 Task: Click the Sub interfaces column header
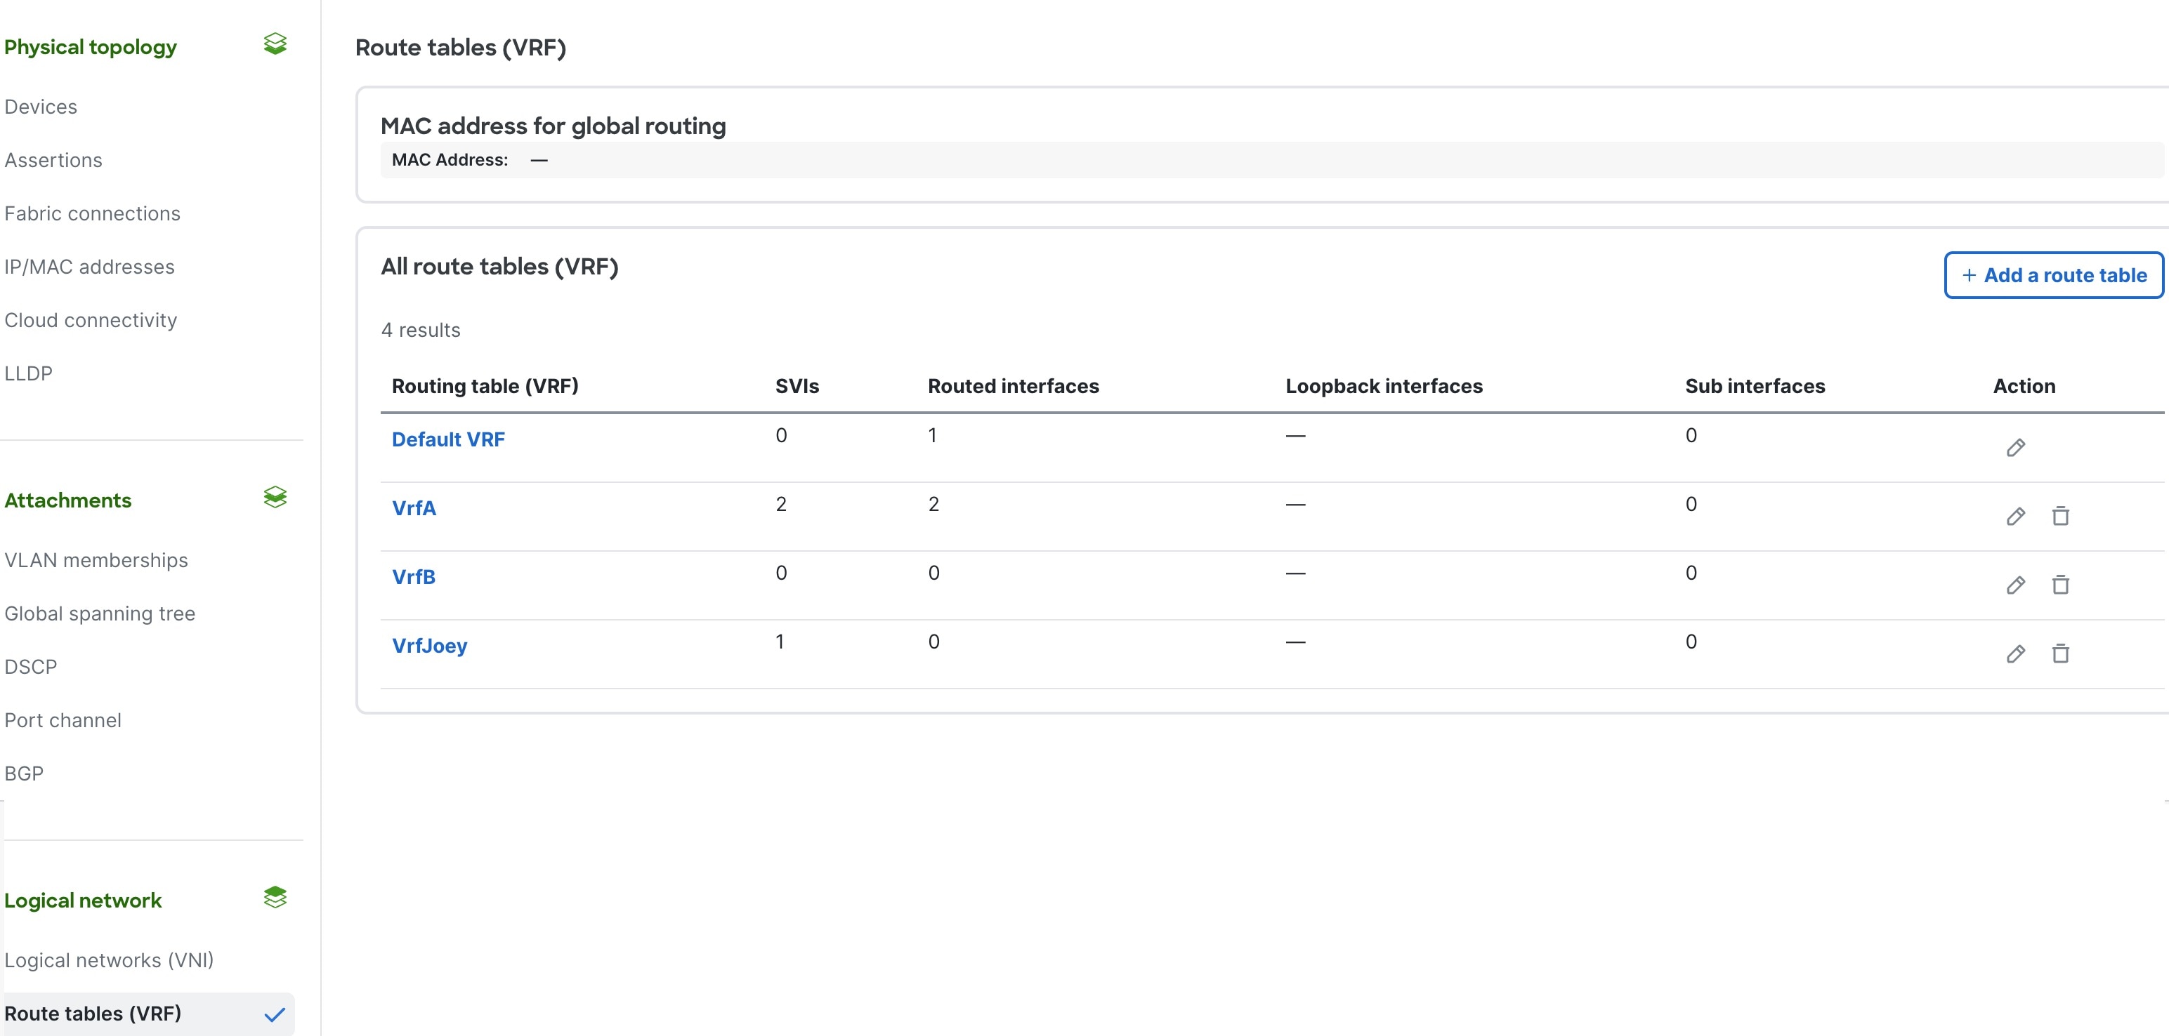coord(1755,386)
